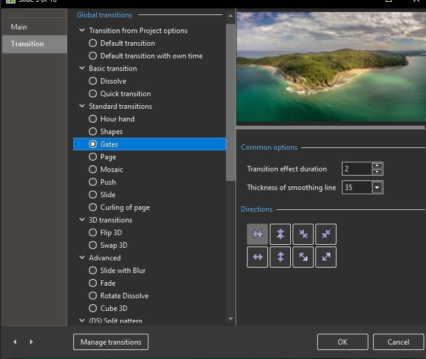Select the vertical closing gates direction
The width and height of the screenshot is (426, 359).
pyautogui.click(x=280, y=234)
